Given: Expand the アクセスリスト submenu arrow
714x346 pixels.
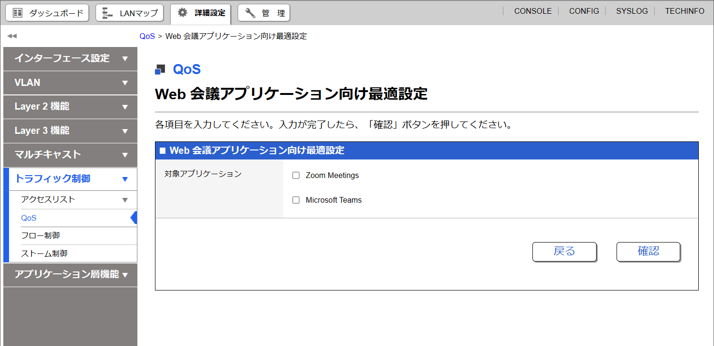Looking at the screenshot, I should click(125, 200).
